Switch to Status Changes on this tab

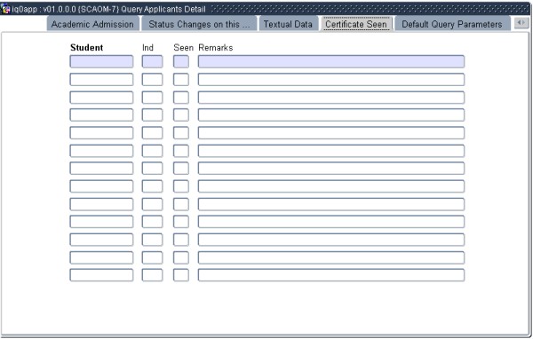click(199, 24)
